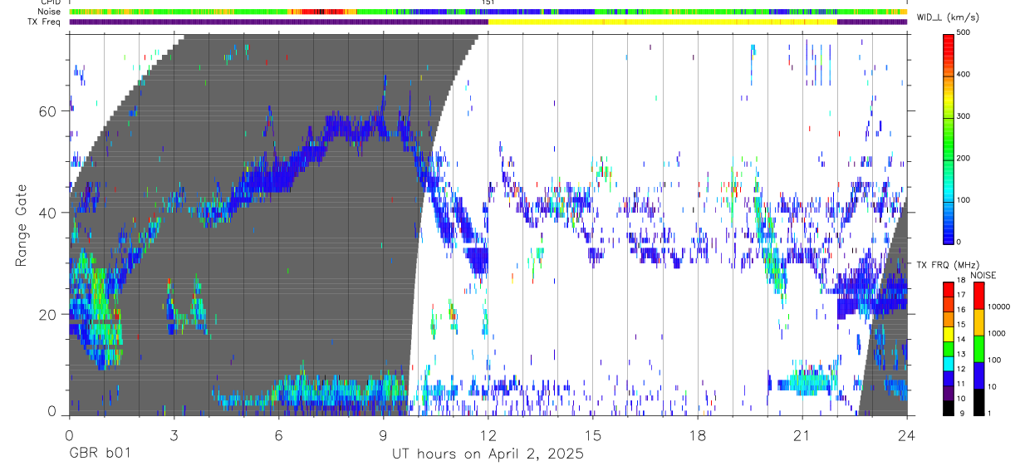Click the '15' hour tick label on the x-axis
The image size is (1020, 471).
(593, 435)
